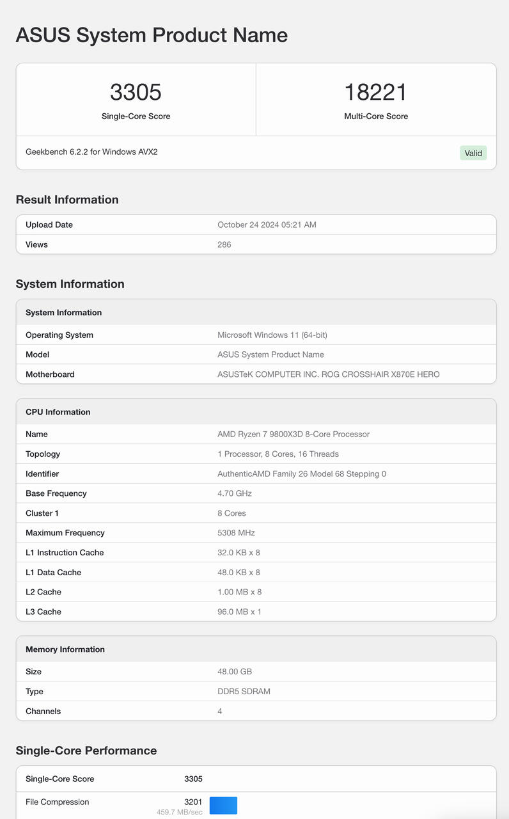This screenshot has height=819, width=509.
Task: Click the 18221 multi-core score number
Action: coord(376,92)
